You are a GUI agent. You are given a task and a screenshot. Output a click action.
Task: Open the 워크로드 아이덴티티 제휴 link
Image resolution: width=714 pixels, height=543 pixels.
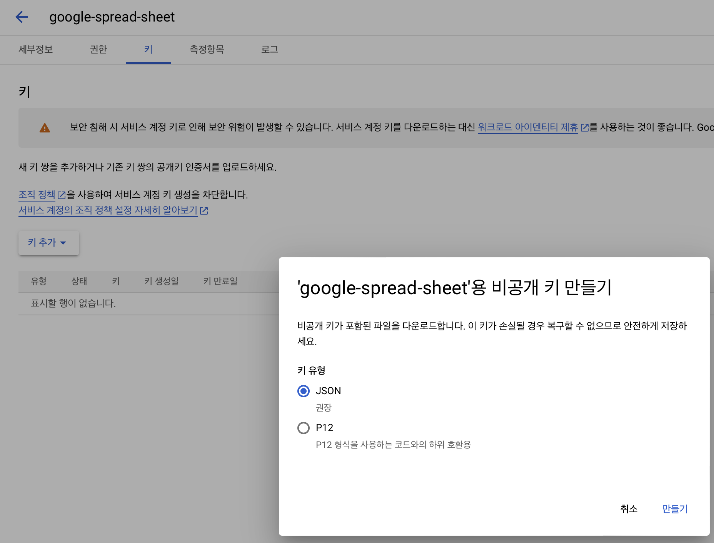coord(528,127)
